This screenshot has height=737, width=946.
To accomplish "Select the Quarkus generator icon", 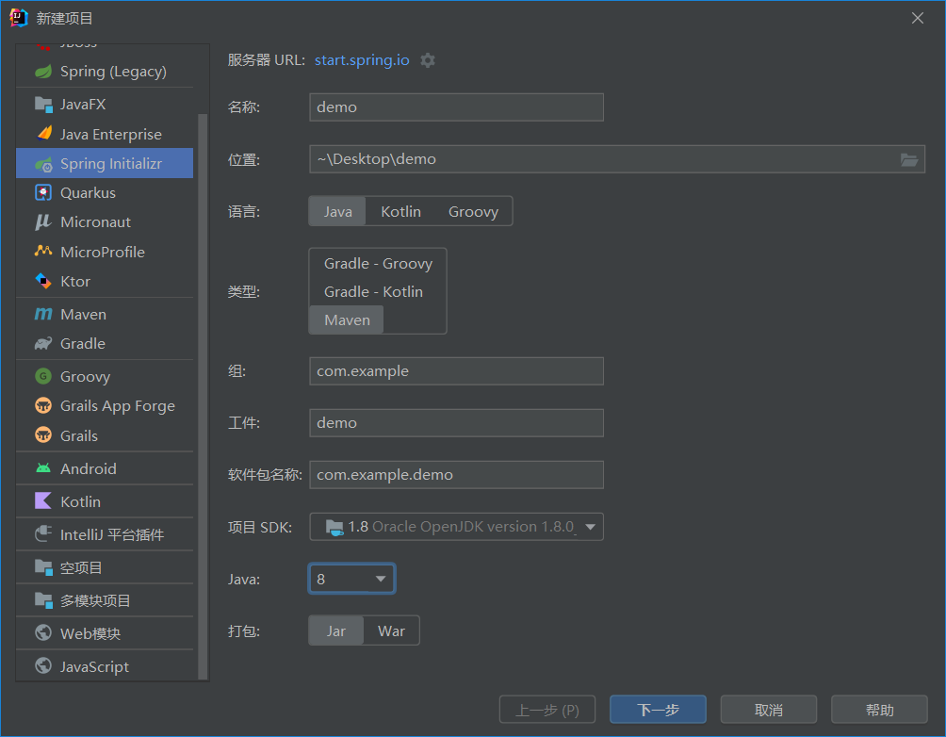I will 42,192.
